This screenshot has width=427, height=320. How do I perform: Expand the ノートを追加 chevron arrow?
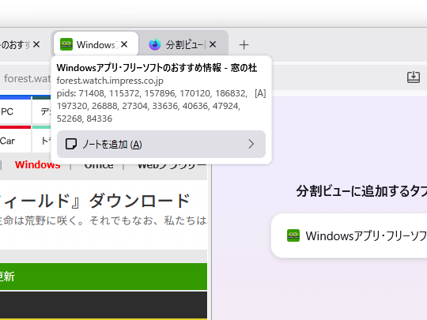click(x=251, y=144)
